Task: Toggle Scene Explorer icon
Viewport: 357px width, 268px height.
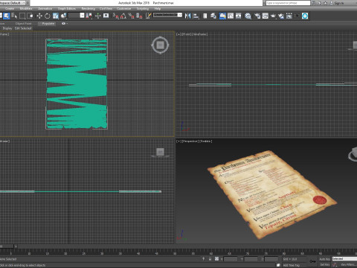Action: (x=205, y=16)
